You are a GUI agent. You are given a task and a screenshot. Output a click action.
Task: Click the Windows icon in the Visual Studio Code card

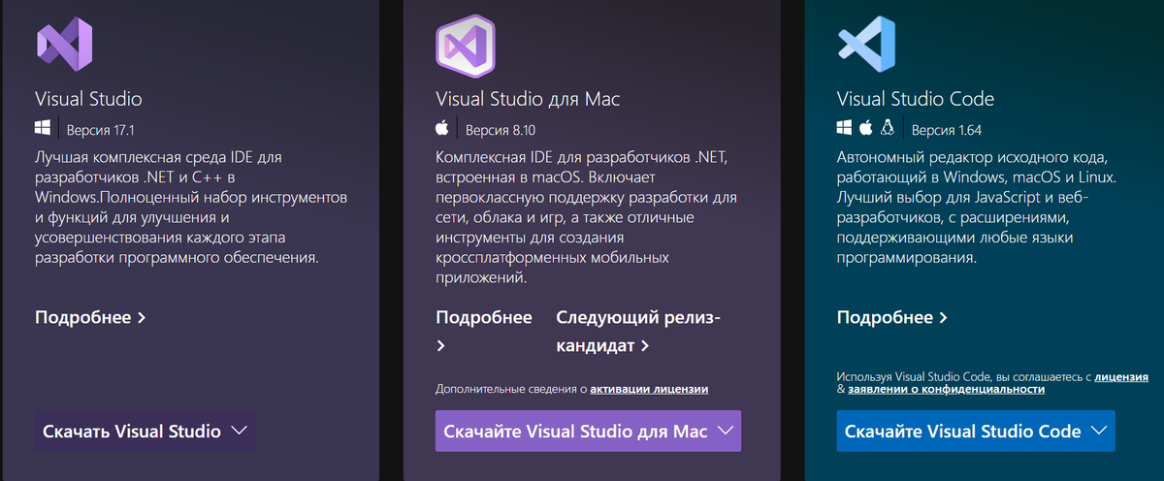click(x=844, y=127)
